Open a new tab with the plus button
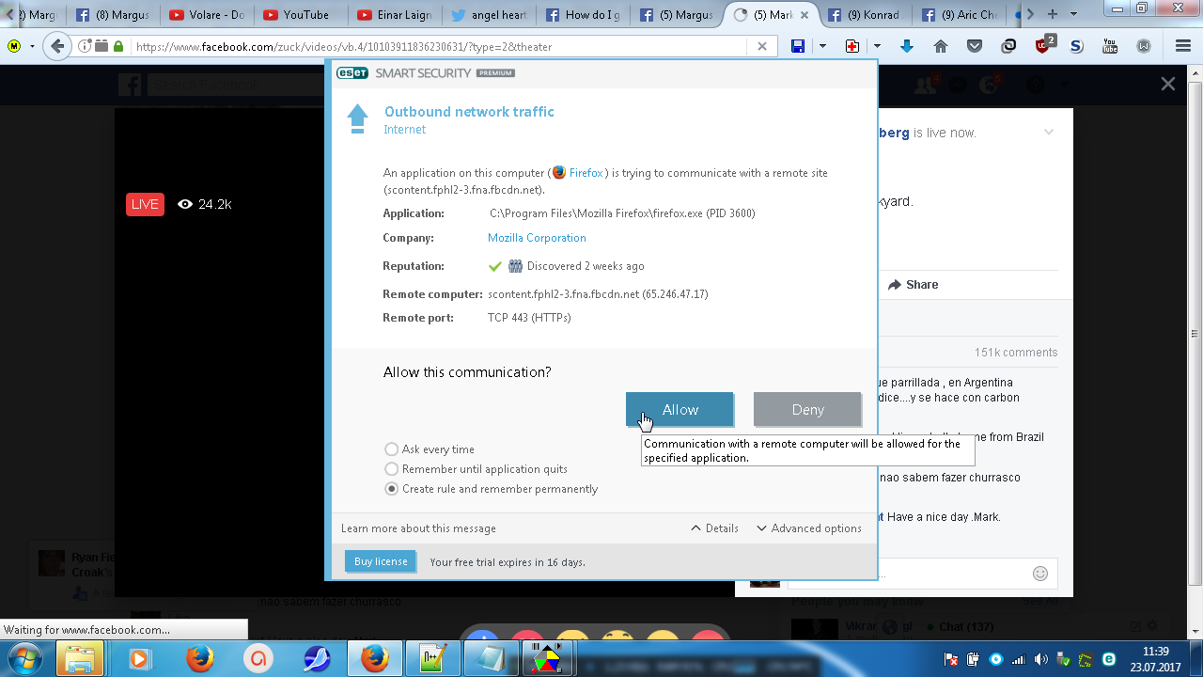 [1052, 14]
